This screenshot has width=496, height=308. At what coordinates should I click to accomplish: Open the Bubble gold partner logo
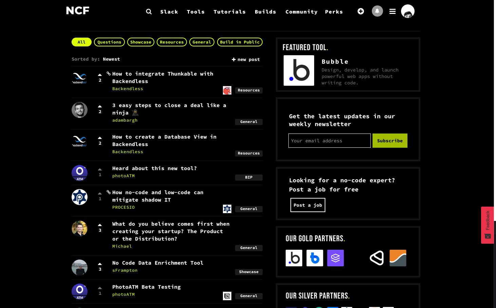point(294,258)
